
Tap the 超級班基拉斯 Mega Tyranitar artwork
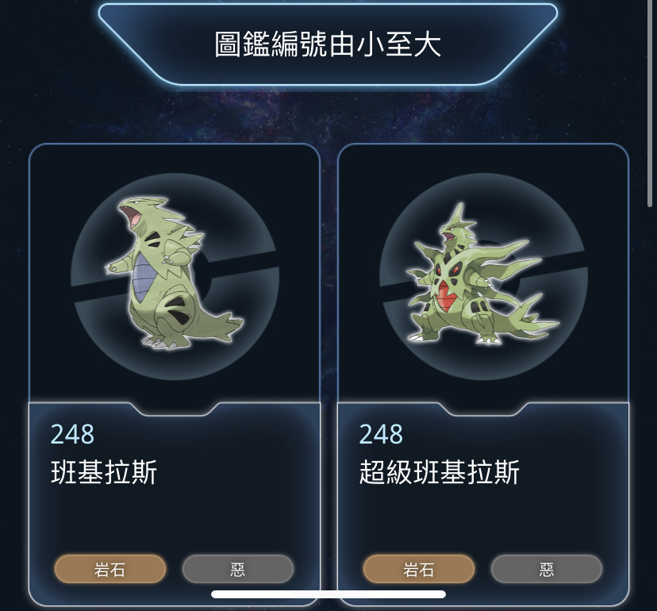(482, 274)
